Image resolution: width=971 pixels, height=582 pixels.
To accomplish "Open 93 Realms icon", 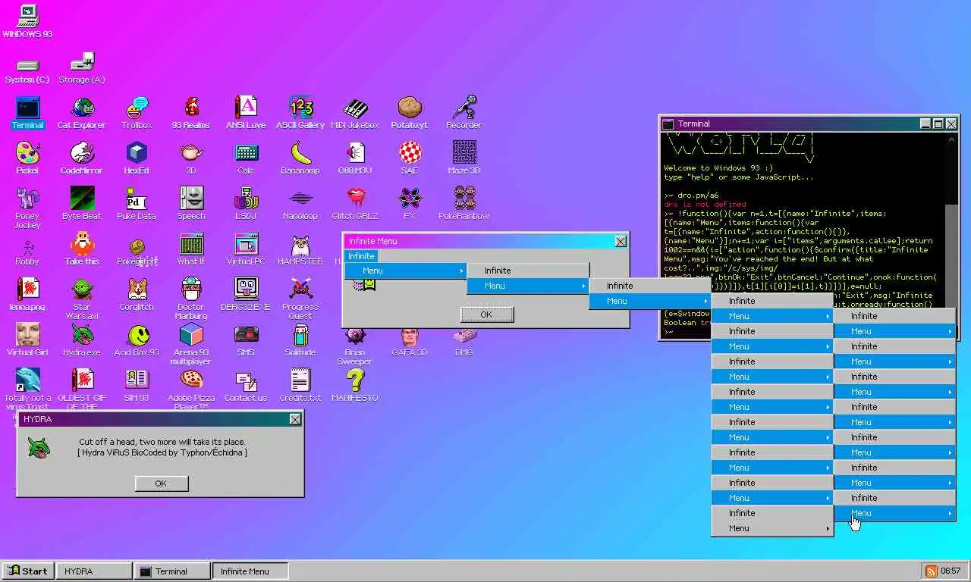I will pyautogui.click(x=191, y=112).
